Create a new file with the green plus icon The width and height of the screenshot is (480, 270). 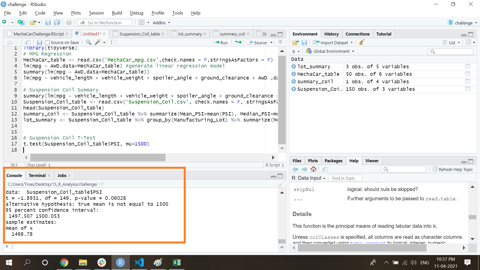(4, 22)
